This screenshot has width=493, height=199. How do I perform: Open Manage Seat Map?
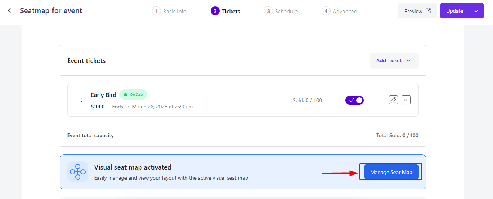(x=391, y=172)
